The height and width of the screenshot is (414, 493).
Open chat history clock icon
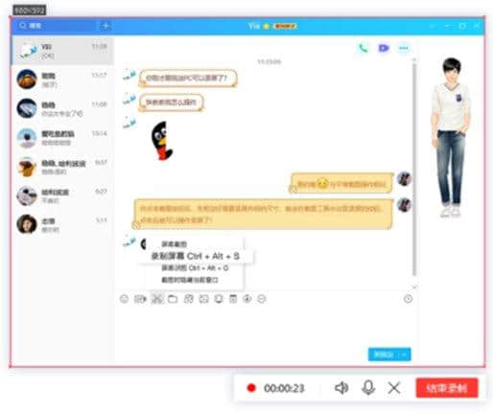(x=408, y=299)
